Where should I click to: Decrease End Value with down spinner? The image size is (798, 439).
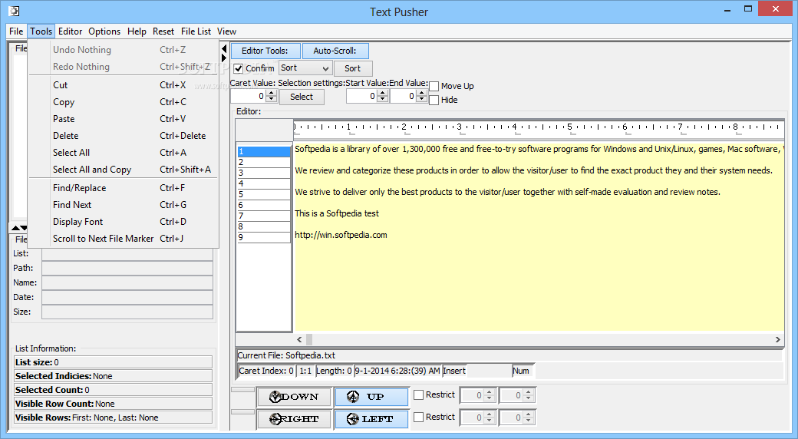pos(421,99)
